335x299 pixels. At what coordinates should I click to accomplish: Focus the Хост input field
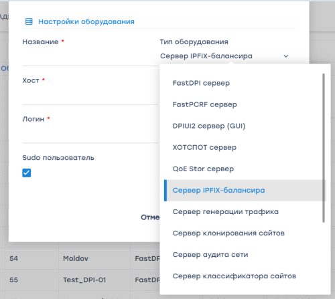click(90, 95)
